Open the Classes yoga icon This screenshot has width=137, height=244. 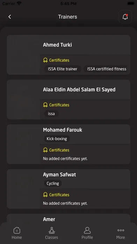(x=51, y=230)
